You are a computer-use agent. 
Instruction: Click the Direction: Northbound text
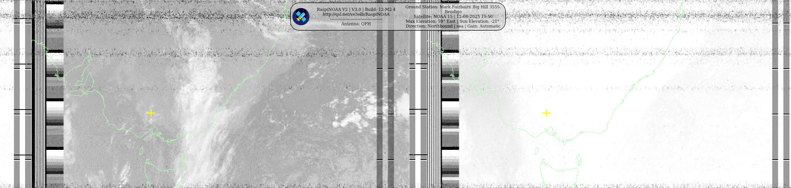tap(429, 26)
